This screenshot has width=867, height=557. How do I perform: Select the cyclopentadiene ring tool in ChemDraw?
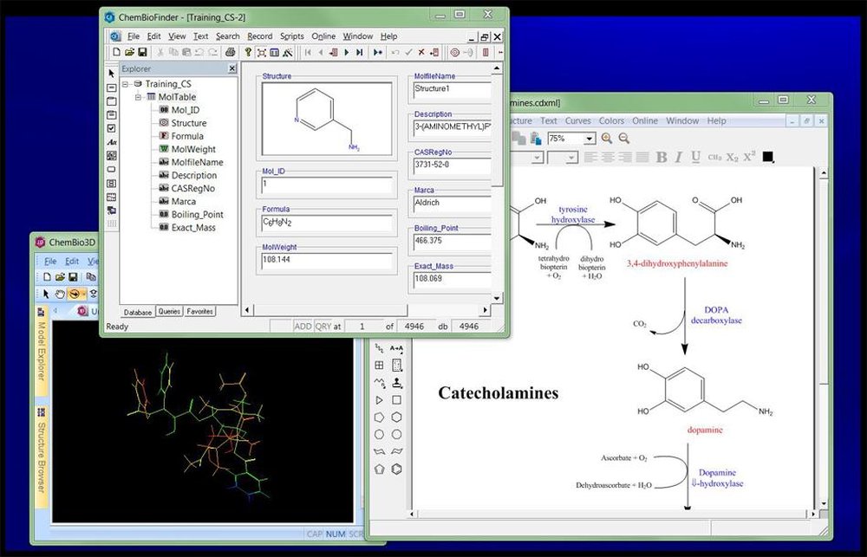tap(380, 470)
